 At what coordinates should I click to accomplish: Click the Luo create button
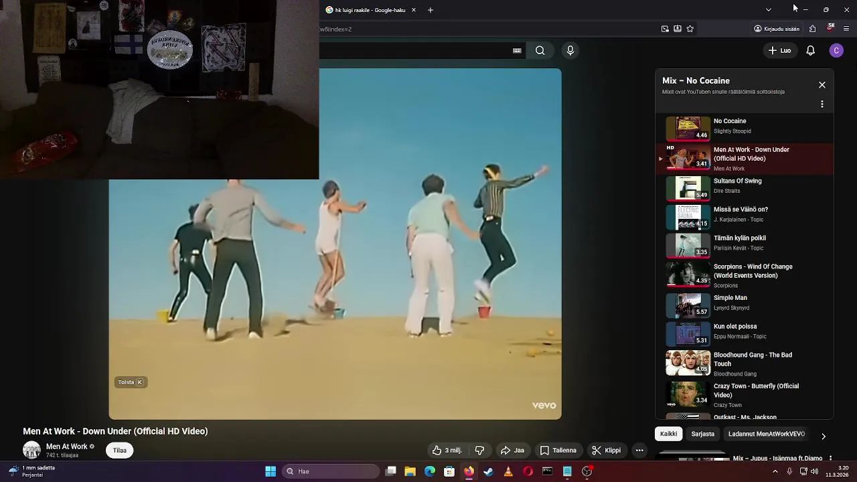(x=779, y=50)
